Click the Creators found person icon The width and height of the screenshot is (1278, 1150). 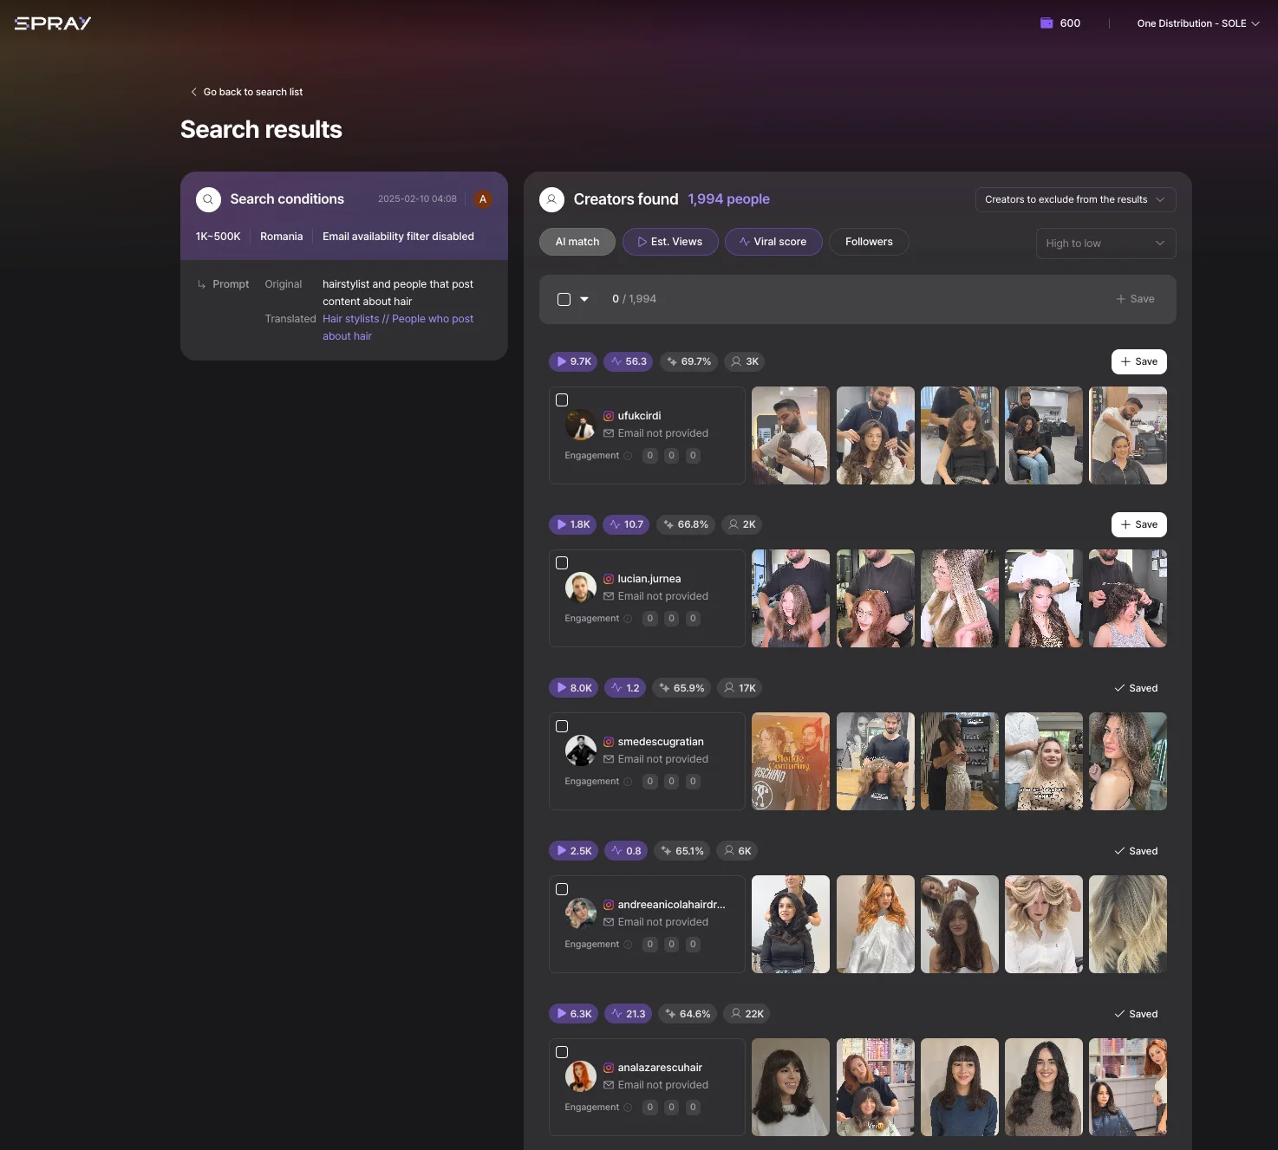pyautogui.click(x=551, y=199)
